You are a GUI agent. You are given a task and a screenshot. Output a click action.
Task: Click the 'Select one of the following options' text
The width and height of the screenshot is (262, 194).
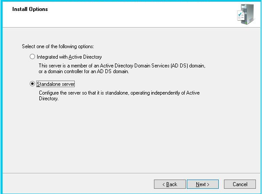point(58,46)
